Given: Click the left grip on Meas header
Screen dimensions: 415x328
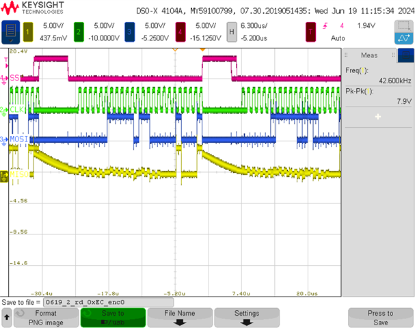Looking at the screenshot, I should tap(346, 55).
